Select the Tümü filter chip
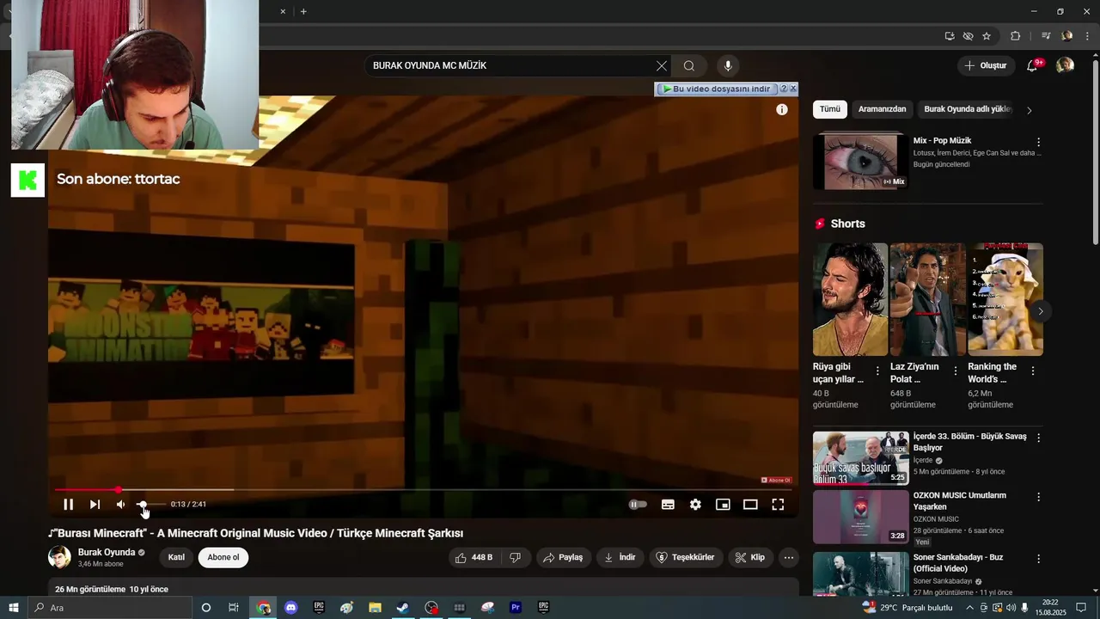This screenshot has height=619, width=1100. pyautogui.click(x=830, y=109)
